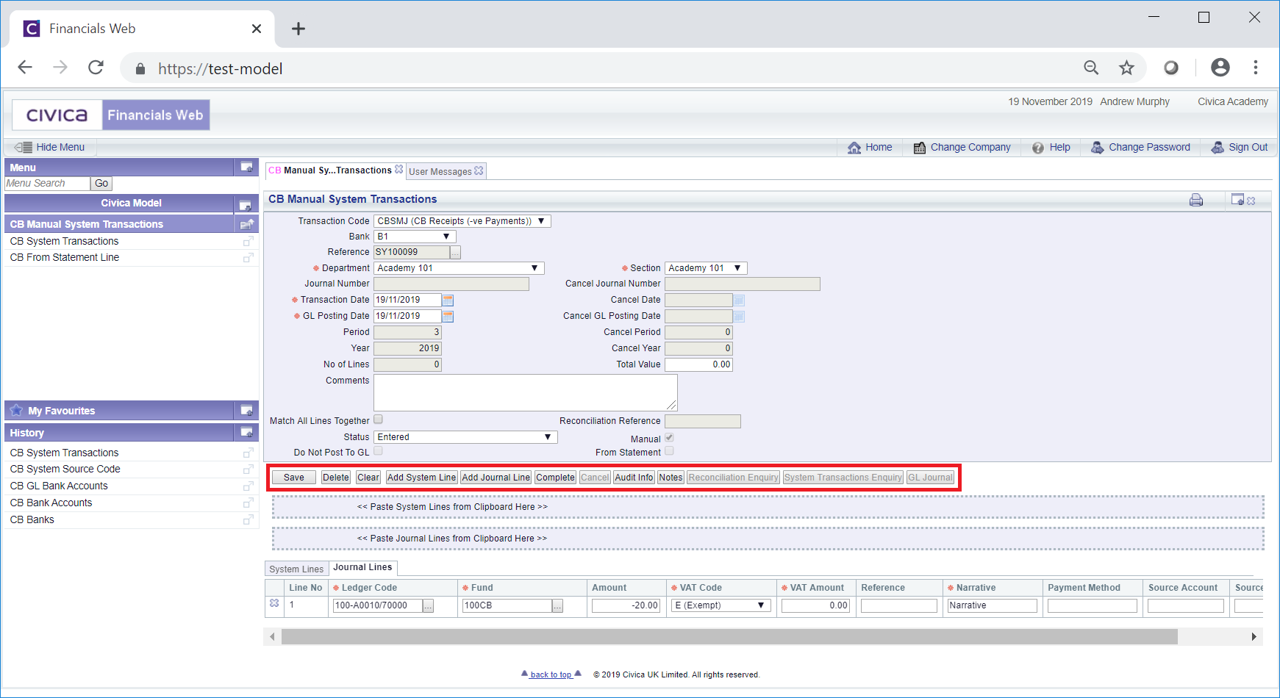Viewport: 1280px width, 698px height.
Task: Reload the page in browser
Action: pyautogui.click(x=96, y=68)
